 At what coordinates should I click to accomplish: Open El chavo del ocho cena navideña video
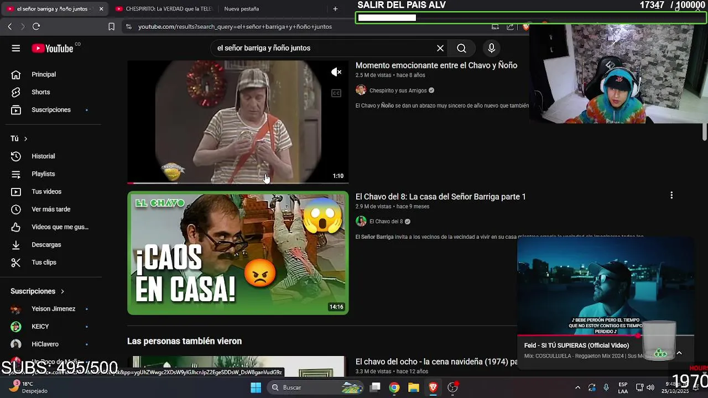point(436,362)
